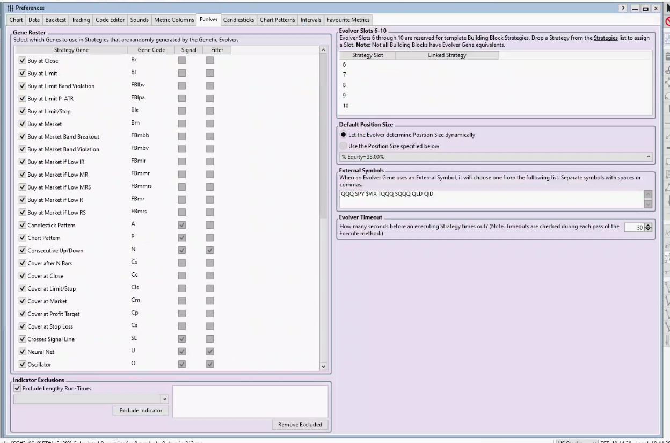This screenshot has height=443, width=670.
Task: Click the Preferences window title icon
Action: tap(10, 8)
